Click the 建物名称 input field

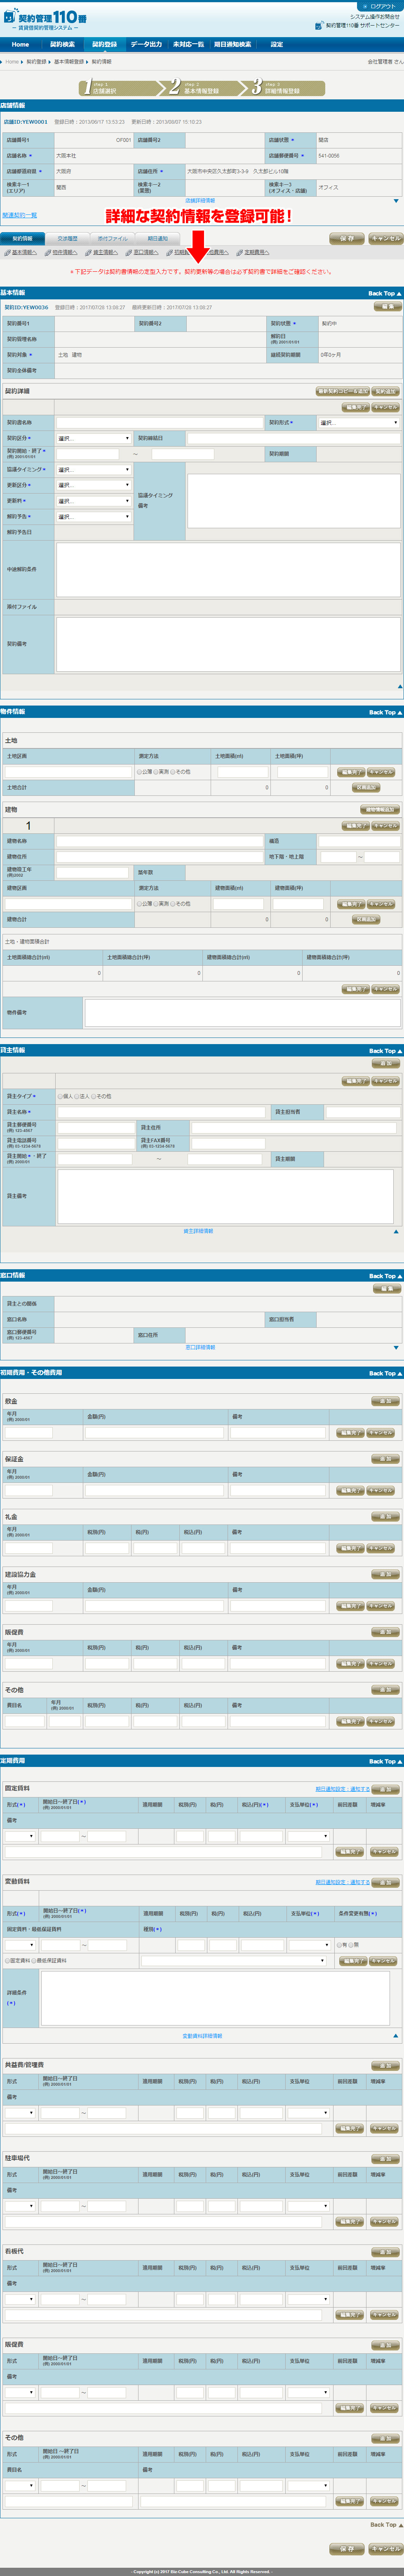pos(160,841)
